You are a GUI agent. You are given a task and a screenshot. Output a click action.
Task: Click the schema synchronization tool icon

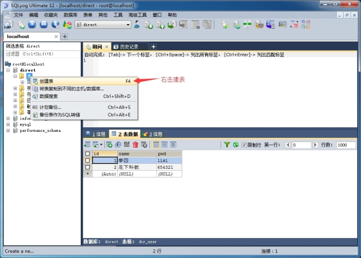pos(247,25)
